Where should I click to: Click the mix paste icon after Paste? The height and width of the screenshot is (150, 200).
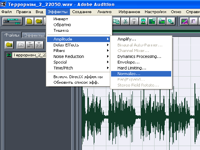pyautogui.click(x=143, y=21)
